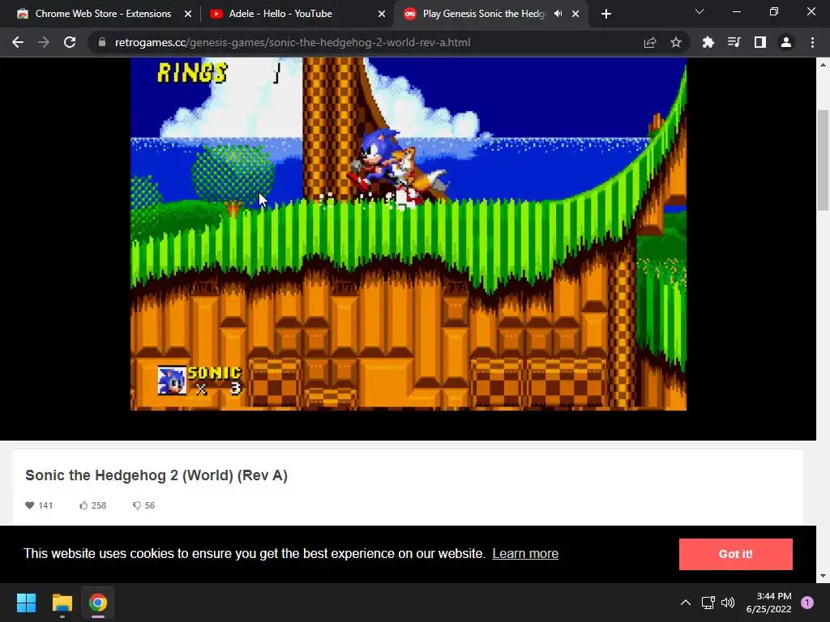Click the page vertical scrollbar thumb
The image size is (830, 622).
click(x=823, y=160)
